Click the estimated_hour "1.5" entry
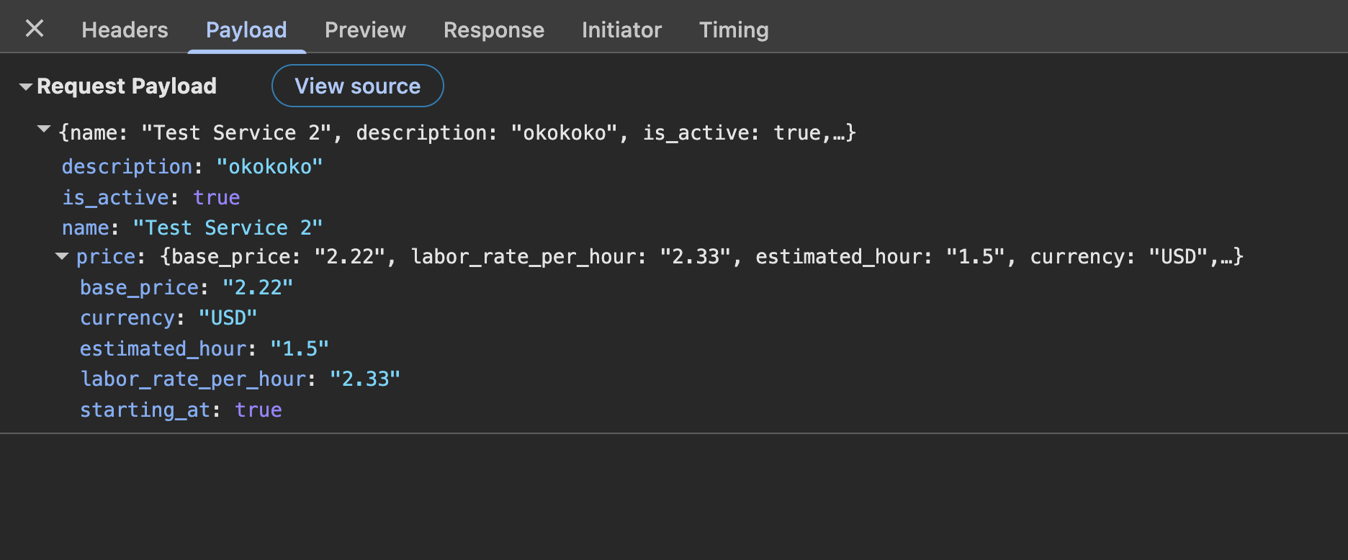 (204, 348)
